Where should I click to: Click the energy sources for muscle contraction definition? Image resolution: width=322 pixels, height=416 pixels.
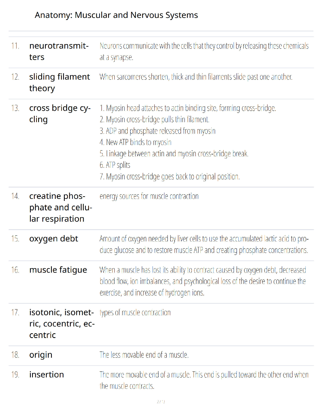click(x=149, y=196)
